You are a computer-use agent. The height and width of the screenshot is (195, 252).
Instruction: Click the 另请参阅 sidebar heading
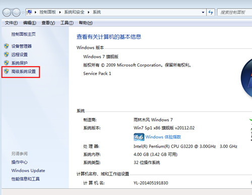coord(20,154)
